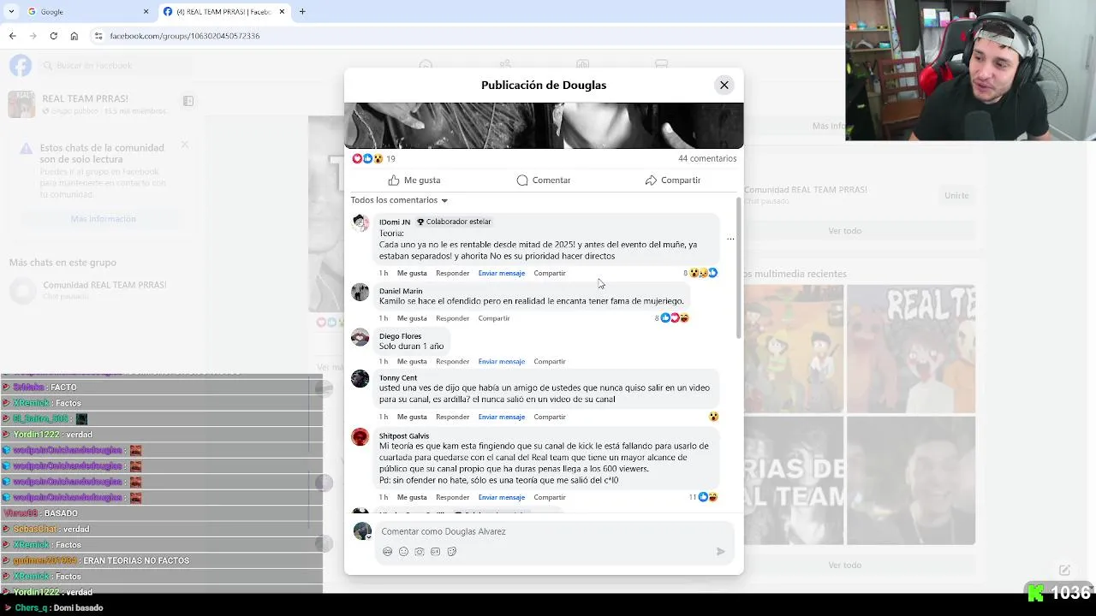Open Daniel Marin profile picture
This screenshot has height=616, width=1096.
pos(360,293)
